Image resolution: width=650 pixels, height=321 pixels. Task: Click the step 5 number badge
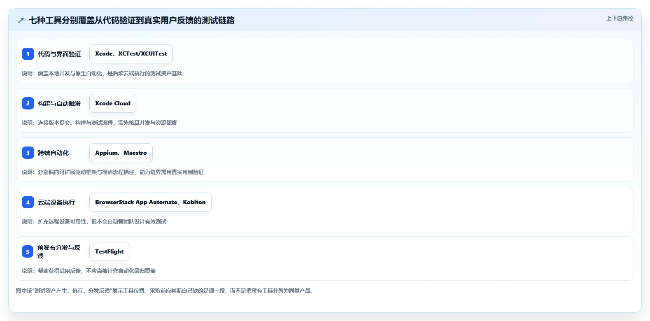28,251
